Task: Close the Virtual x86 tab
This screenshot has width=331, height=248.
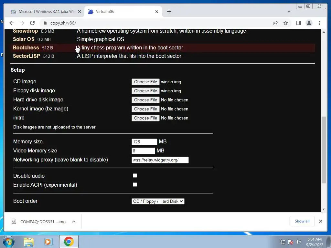Action: [x=157, y=12]
